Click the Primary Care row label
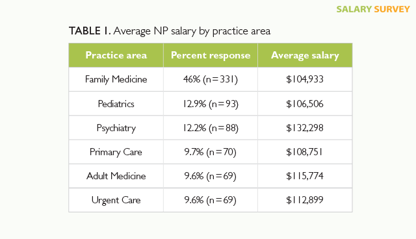Screen dimensions: 416x239 pyautogui.click(x=116, y=152)
